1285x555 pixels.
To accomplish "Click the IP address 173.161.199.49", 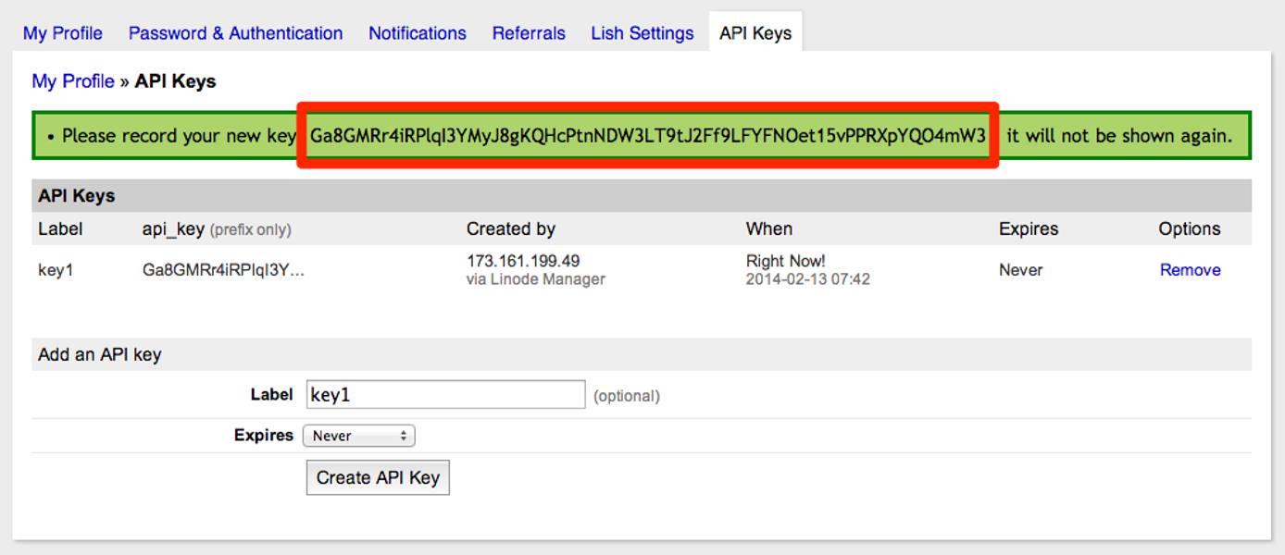I will point(523,261).
